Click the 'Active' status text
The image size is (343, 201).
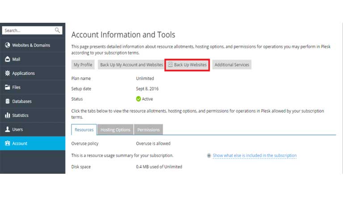pos(147,99)
